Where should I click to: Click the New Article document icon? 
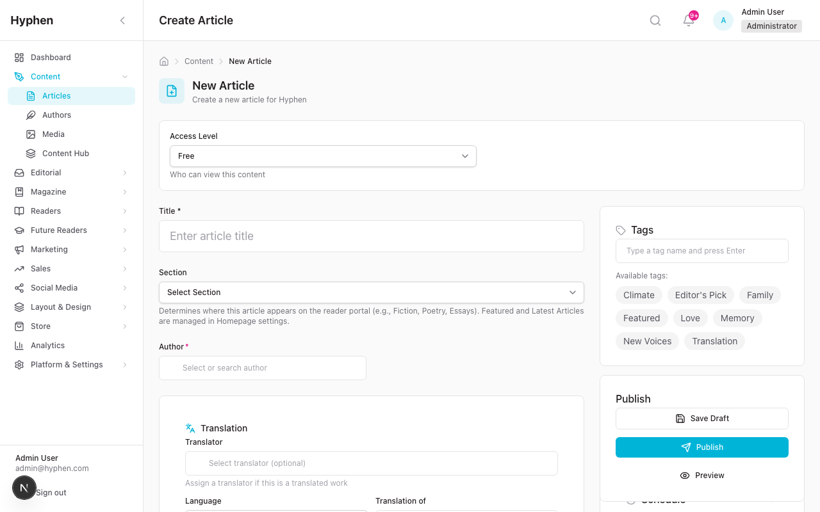[171, 90]
